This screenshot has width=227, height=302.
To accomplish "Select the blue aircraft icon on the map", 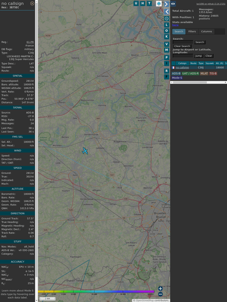I will point(85,151).
